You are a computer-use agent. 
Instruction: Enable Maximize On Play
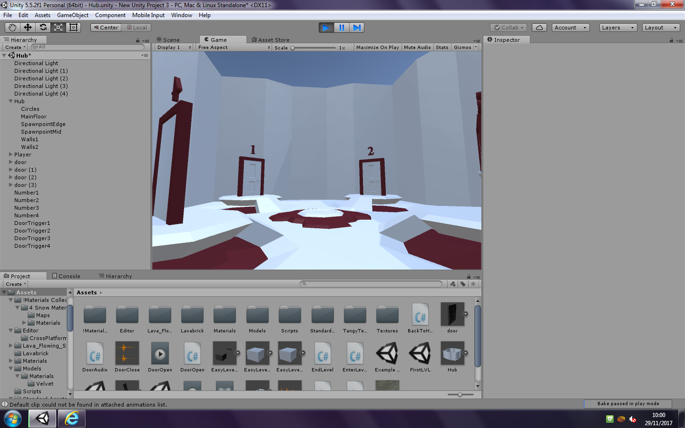coord(377,47)
